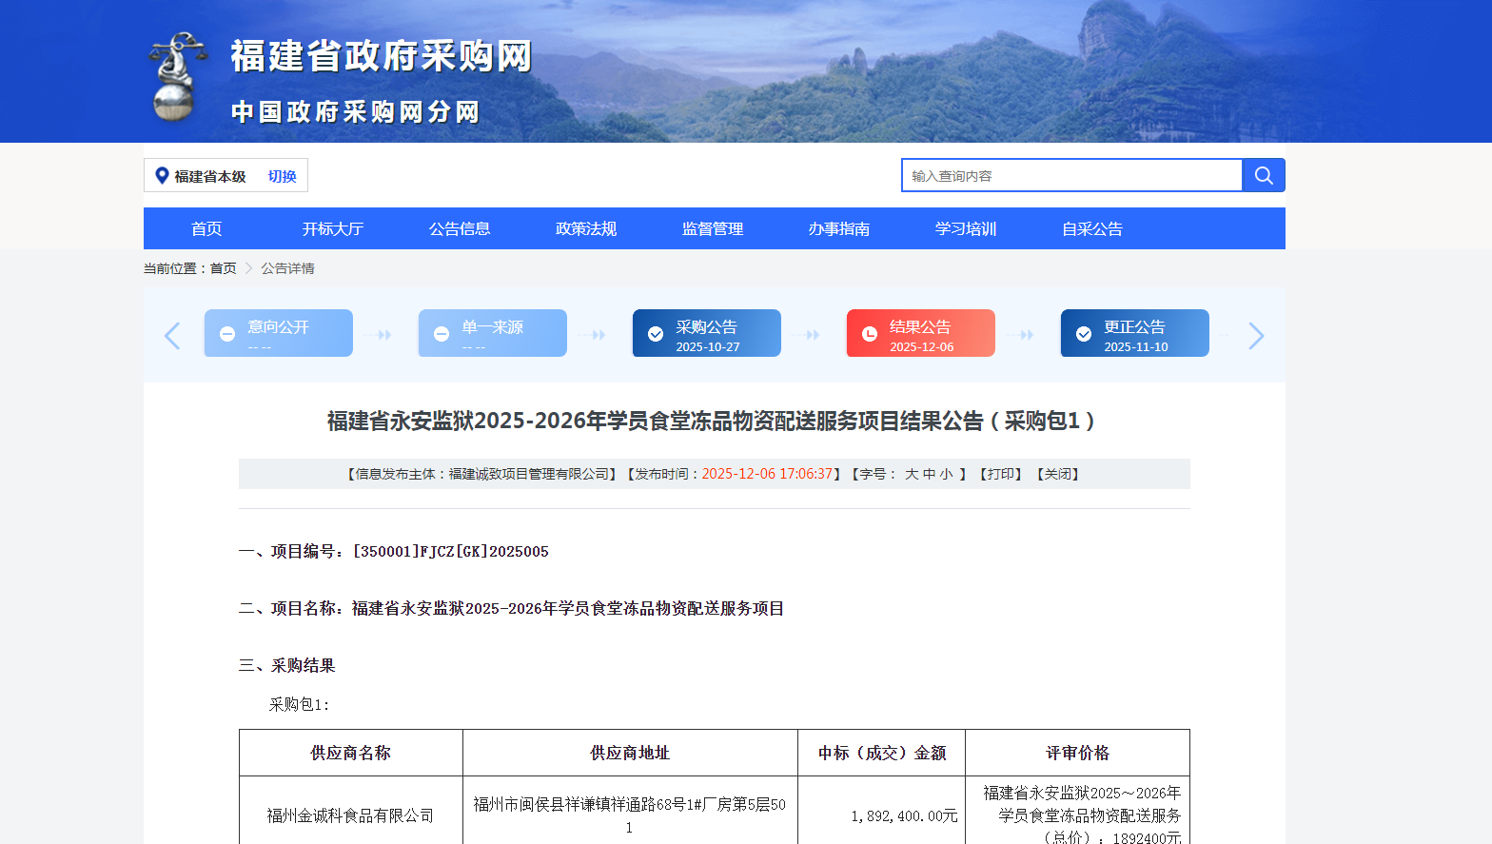Click the search input field 输入查询内容
1492x844 pixels.
click(x=1071, y=175)
